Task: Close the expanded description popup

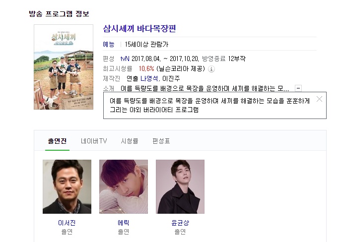Action: click(319, 99)
